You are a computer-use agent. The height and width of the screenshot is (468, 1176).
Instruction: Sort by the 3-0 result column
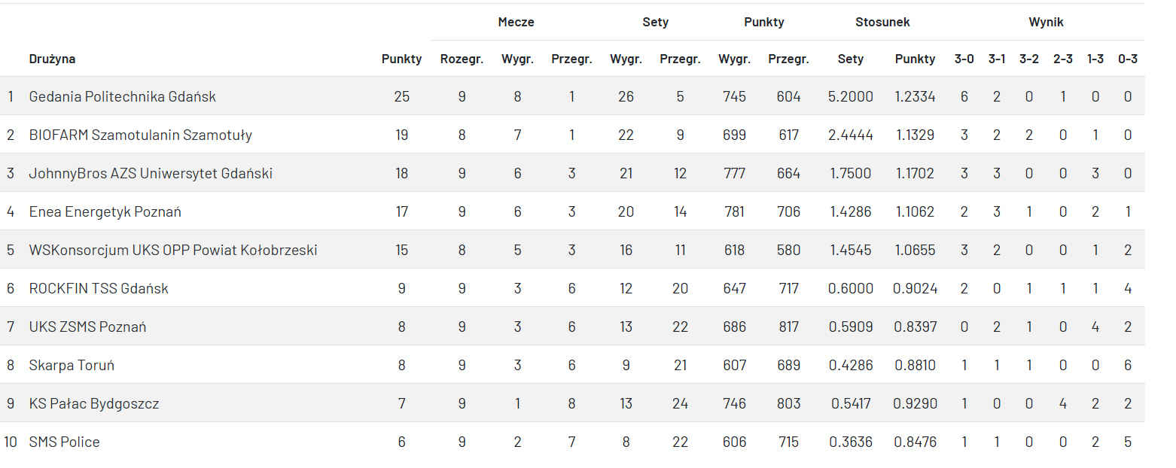click(x=964, y=59)
